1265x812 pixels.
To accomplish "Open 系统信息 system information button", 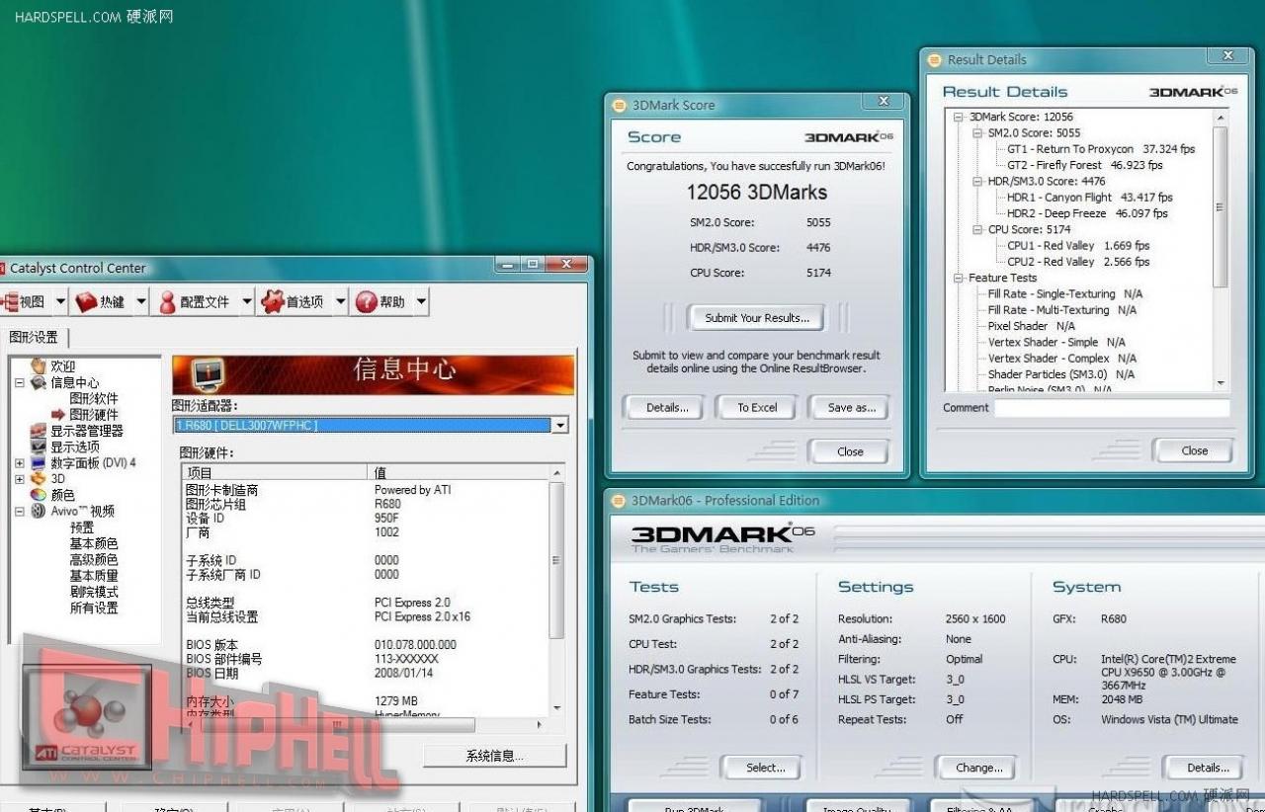I will (495, 756).
